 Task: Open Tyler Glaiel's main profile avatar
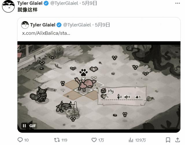tap(8, 6)
